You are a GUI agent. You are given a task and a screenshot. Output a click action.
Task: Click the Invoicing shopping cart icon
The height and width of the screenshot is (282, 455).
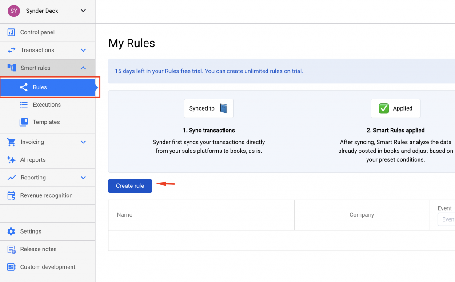click(x=12, y=142)
